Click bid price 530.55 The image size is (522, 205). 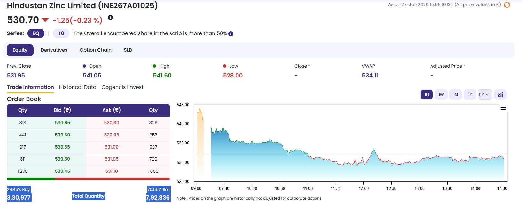coord(62,147)
